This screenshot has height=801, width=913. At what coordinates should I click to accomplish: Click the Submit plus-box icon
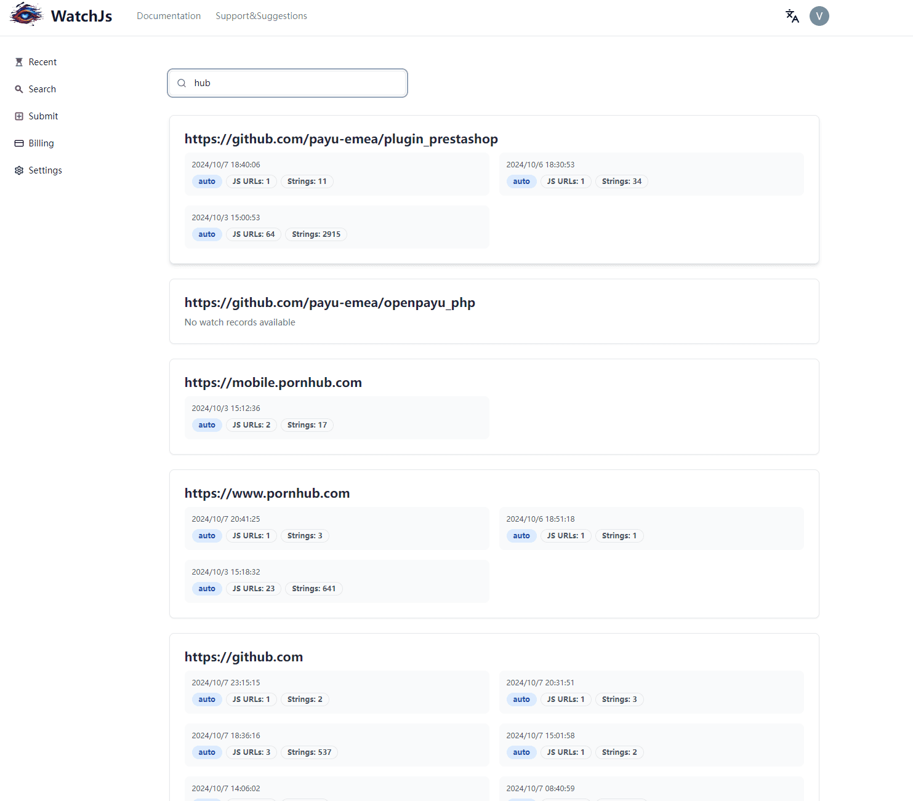[19, 116]
